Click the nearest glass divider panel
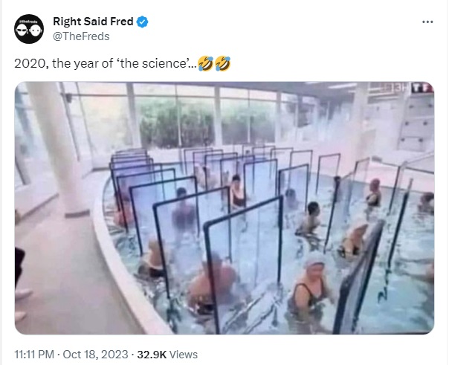The height and width of the screenshot is (365, 449). click(243, 265)
